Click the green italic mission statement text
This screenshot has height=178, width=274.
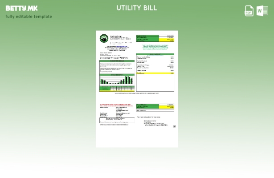coord(155,47)
